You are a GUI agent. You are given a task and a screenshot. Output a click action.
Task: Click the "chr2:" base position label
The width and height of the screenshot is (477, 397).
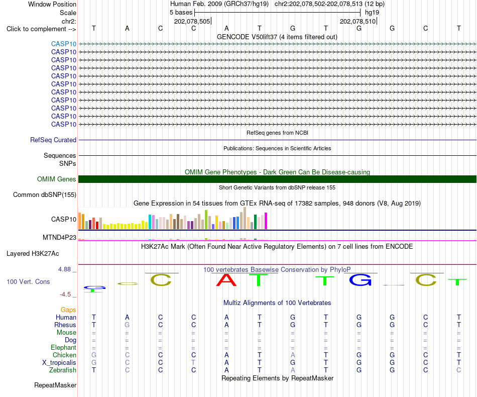tap(69, 21)
